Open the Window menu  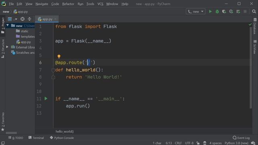pyautogui.click(x=112, y=4)
